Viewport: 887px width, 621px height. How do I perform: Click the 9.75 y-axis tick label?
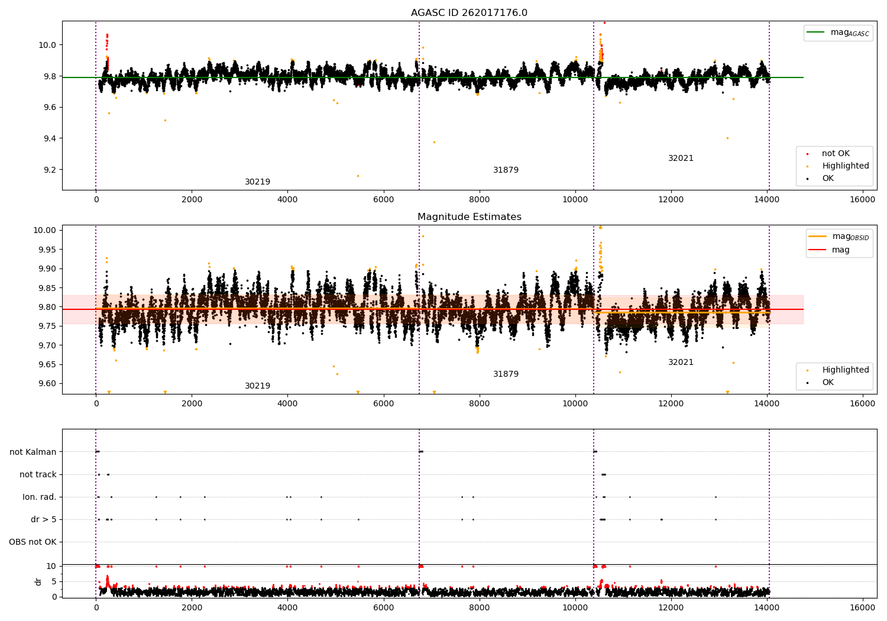[48, 326]
